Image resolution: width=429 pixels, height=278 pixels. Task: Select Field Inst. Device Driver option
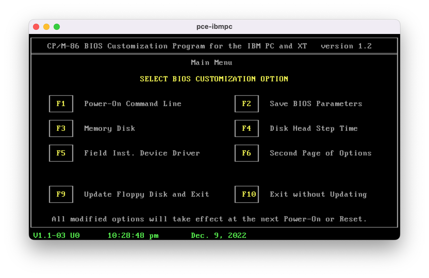(x=142, y=153)
